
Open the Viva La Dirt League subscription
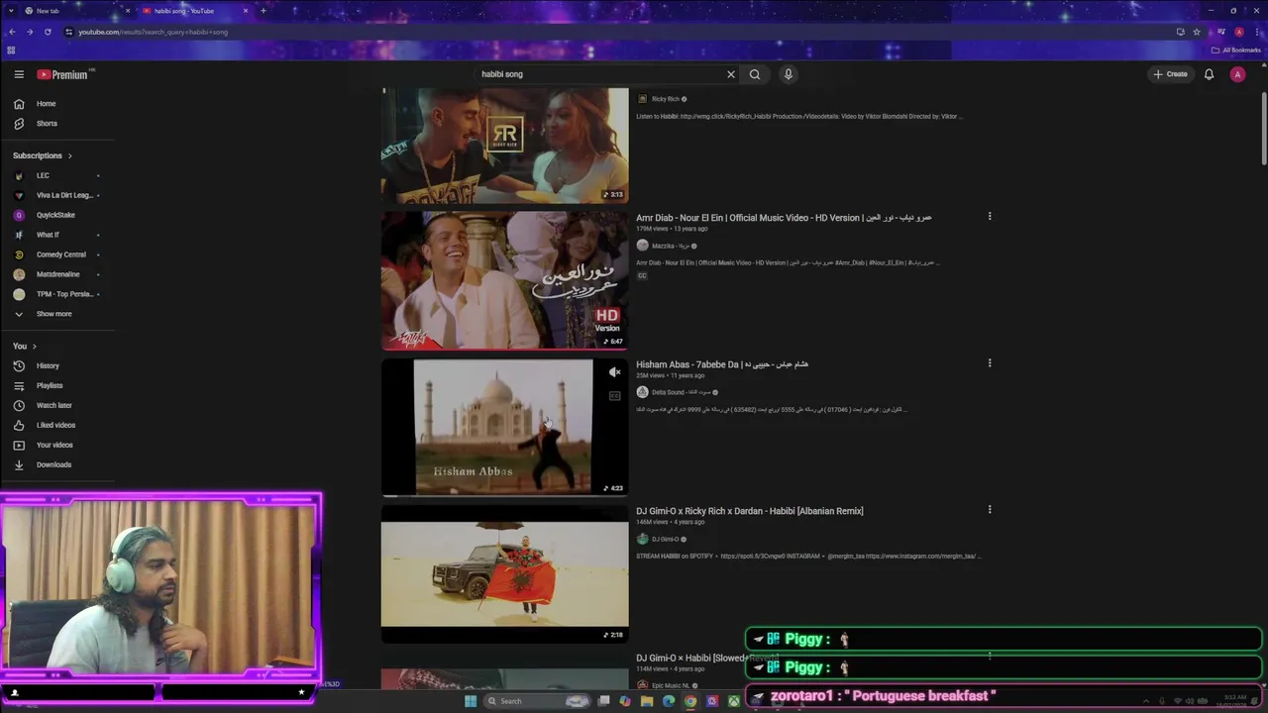(x=59, y=195)
